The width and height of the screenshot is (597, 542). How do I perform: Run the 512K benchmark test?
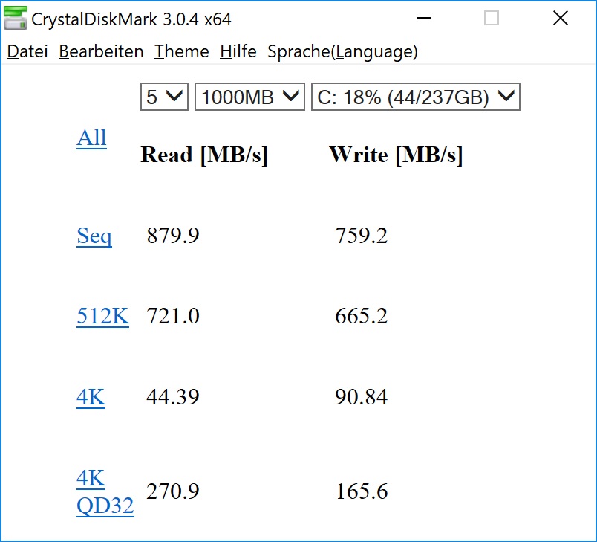tap(102, 315)
